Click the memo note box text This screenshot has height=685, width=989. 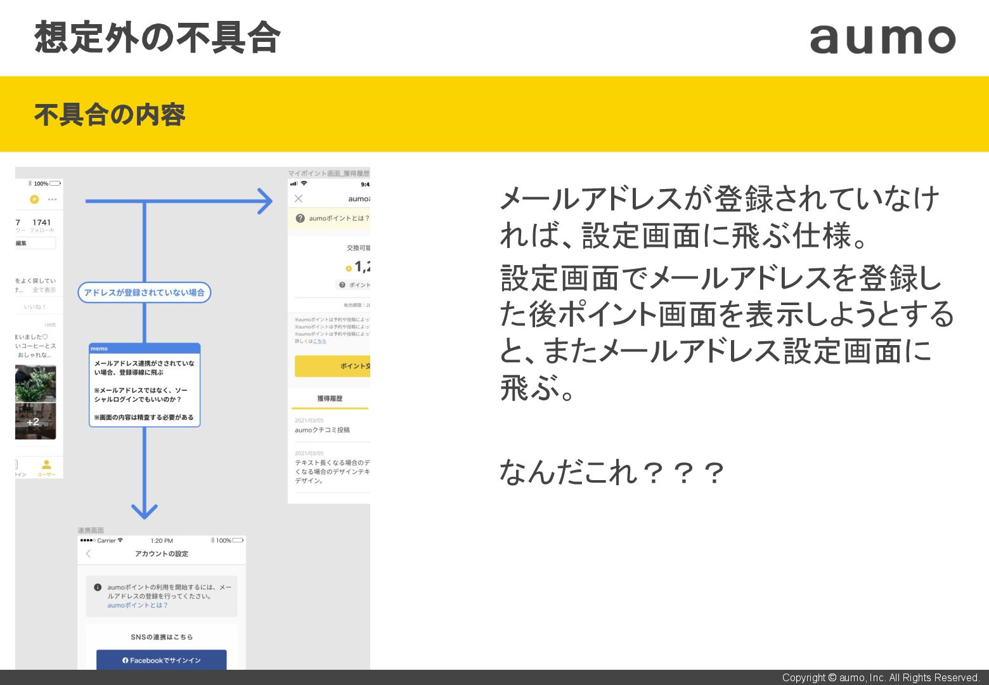pyautogui.click(x=145, y=390)
